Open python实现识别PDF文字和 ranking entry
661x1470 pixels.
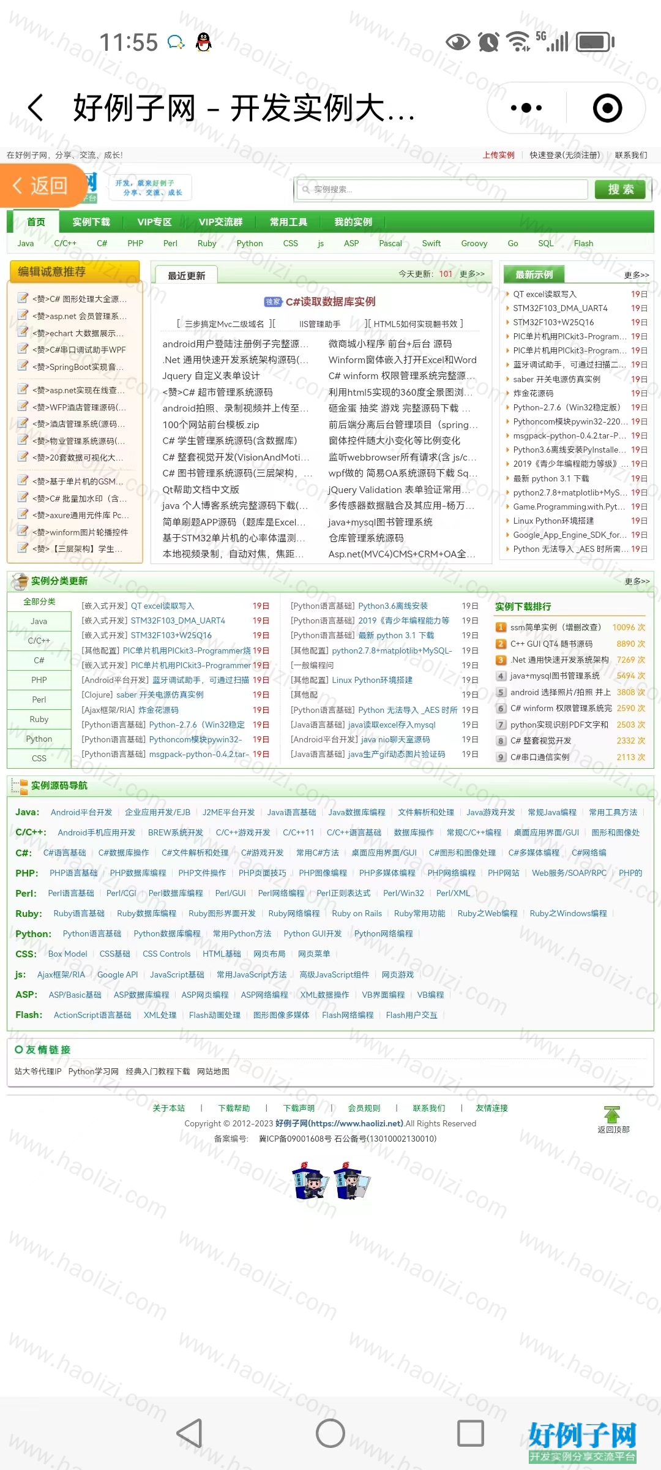point(559,725)
